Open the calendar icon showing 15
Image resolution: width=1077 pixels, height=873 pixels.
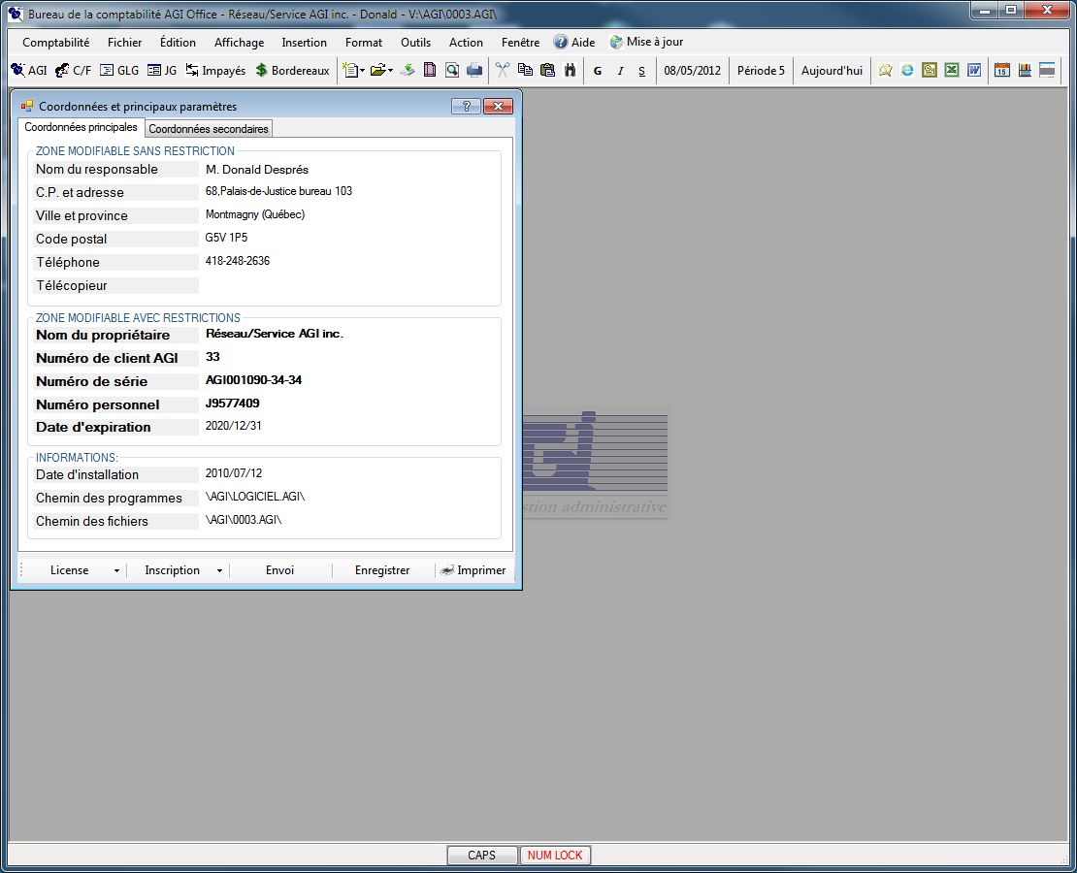coord(1002,70)
